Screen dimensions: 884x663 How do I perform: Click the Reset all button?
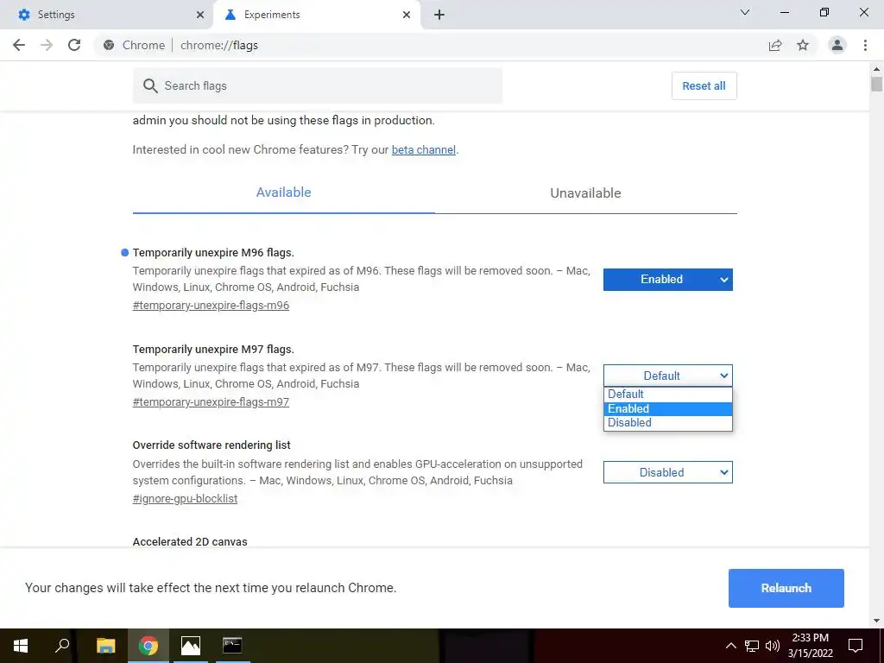[704, 85]
